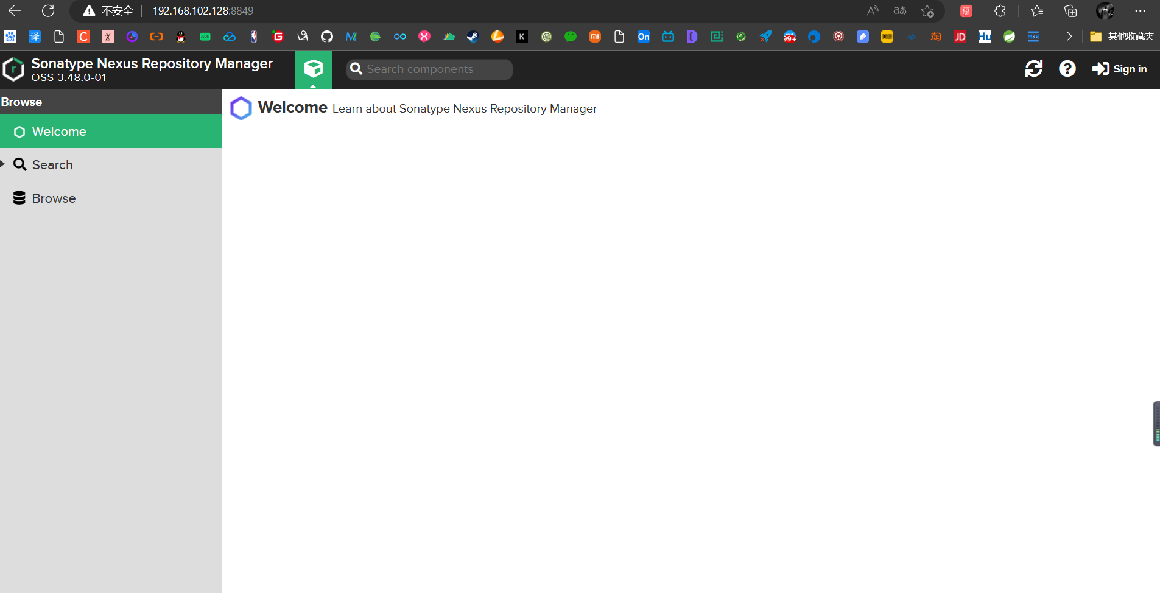Screen dimensions: 1160x593
Task: Open the Bilibili TV bookmark icon
Action: pyautogui.click(x=668, y=37)
